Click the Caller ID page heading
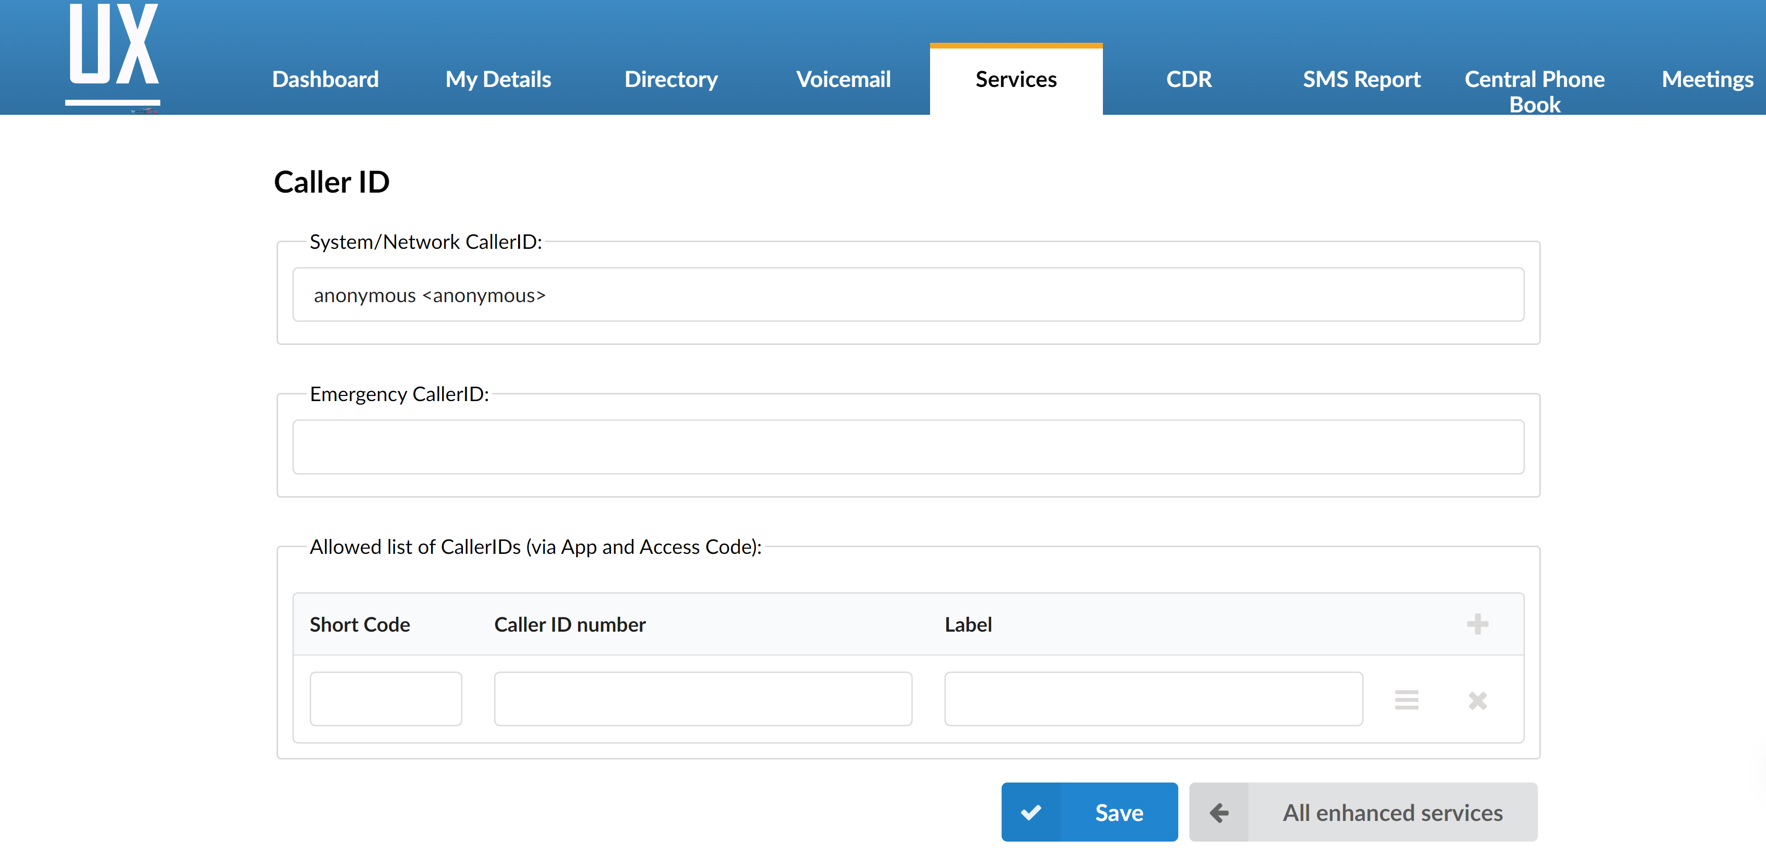The height and width of the screenshot is (856, 1766). (332, 183)
